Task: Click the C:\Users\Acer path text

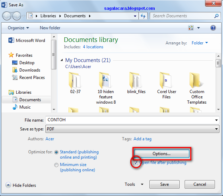Action: pos(78,67)
